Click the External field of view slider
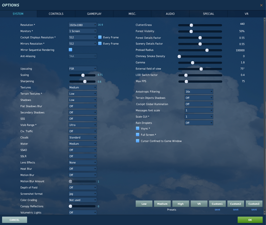This screenshot has width=266, height=225. 200,69
